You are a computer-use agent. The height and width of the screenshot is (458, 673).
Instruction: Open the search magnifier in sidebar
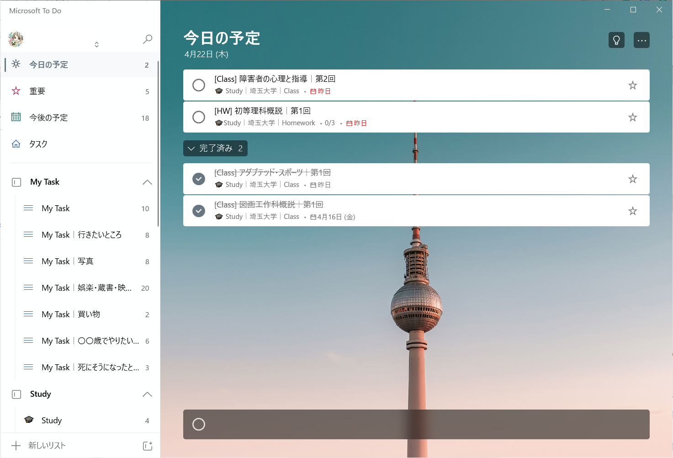148,39
